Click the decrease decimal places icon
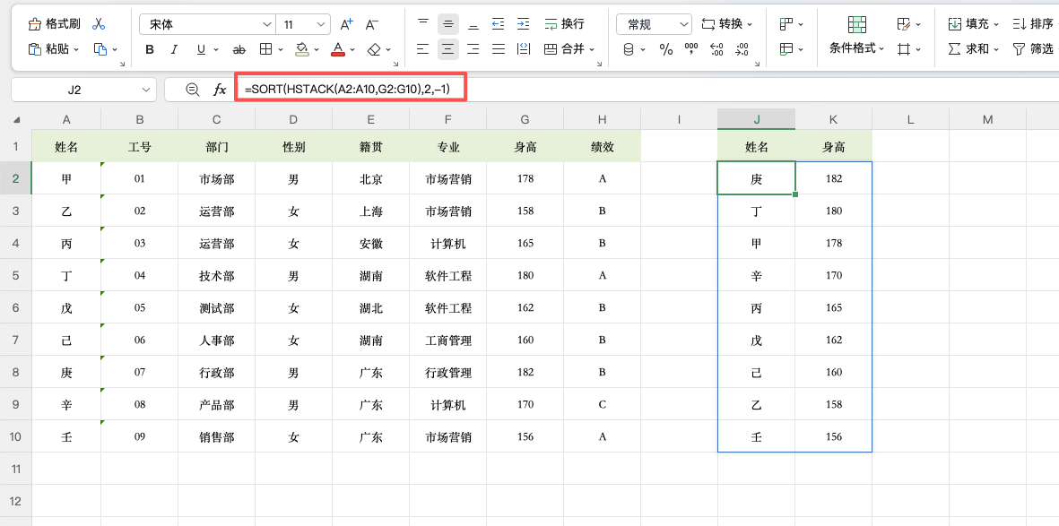This screenshot has width=1059, height=526. pos(742,49)
